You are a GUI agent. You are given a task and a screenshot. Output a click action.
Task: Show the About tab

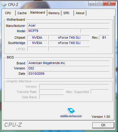pyautogui.click(x=80, y=13)
